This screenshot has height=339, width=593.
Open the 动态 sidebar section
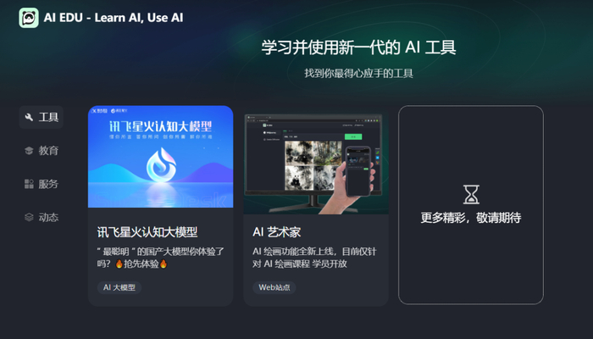coord(41,217)
